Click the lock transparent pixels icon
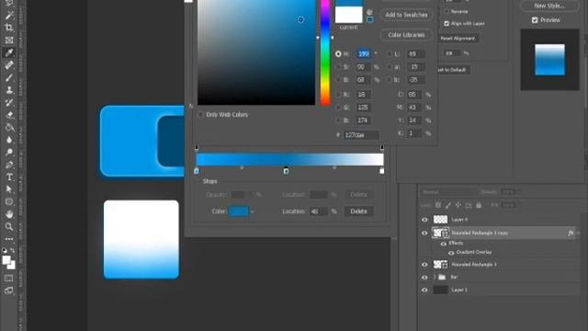The width and height of the screenshot is (588, 331). [x=438, y=205]
